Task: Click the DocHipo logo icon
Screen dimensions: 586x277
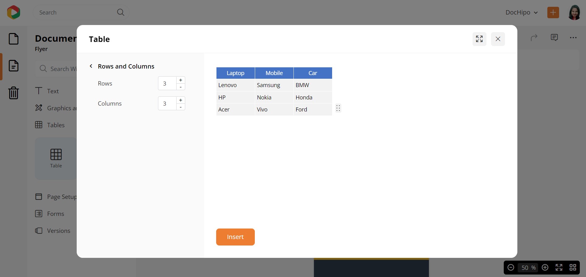Action: tap(13, 12)
